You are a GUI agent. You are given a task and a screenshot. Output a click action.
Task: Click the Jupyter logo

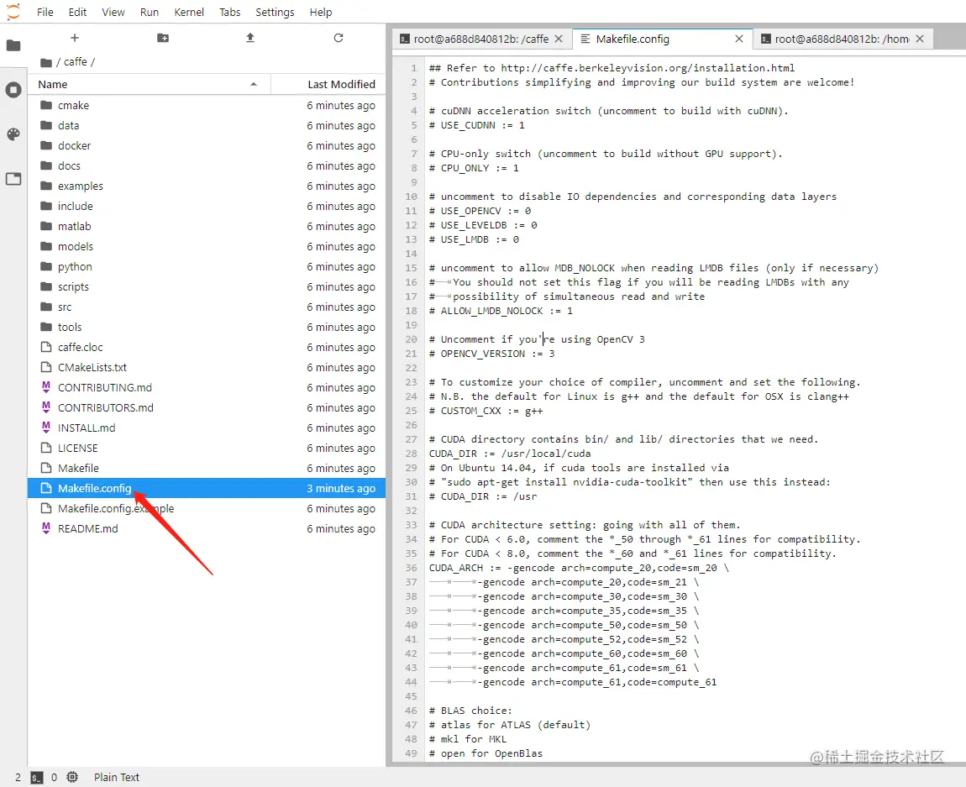pyautogui.click(x=13, y=12)
